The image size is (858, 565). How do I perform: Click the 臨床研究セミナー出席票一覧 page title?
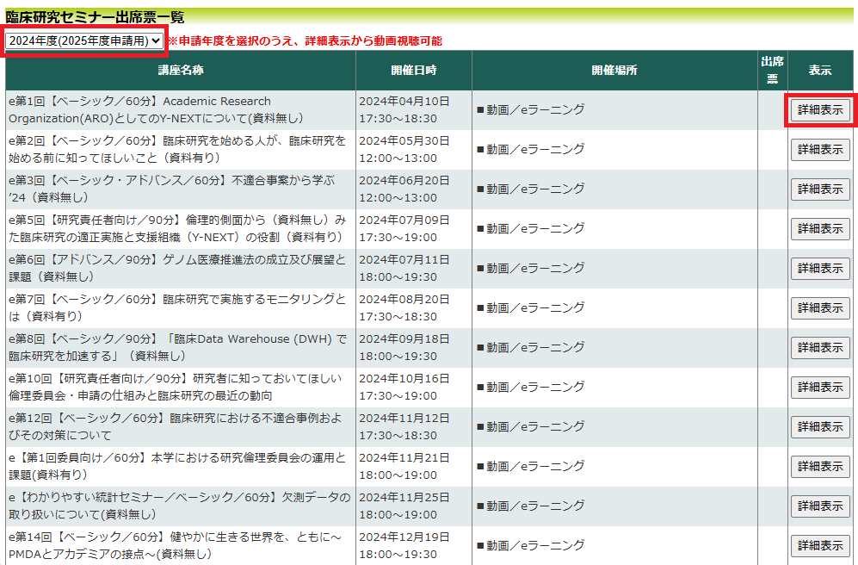coord(95,17)
